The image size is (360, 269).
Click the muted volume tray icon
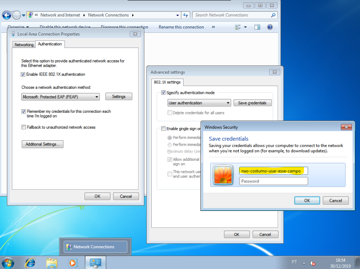click(312, 263)
